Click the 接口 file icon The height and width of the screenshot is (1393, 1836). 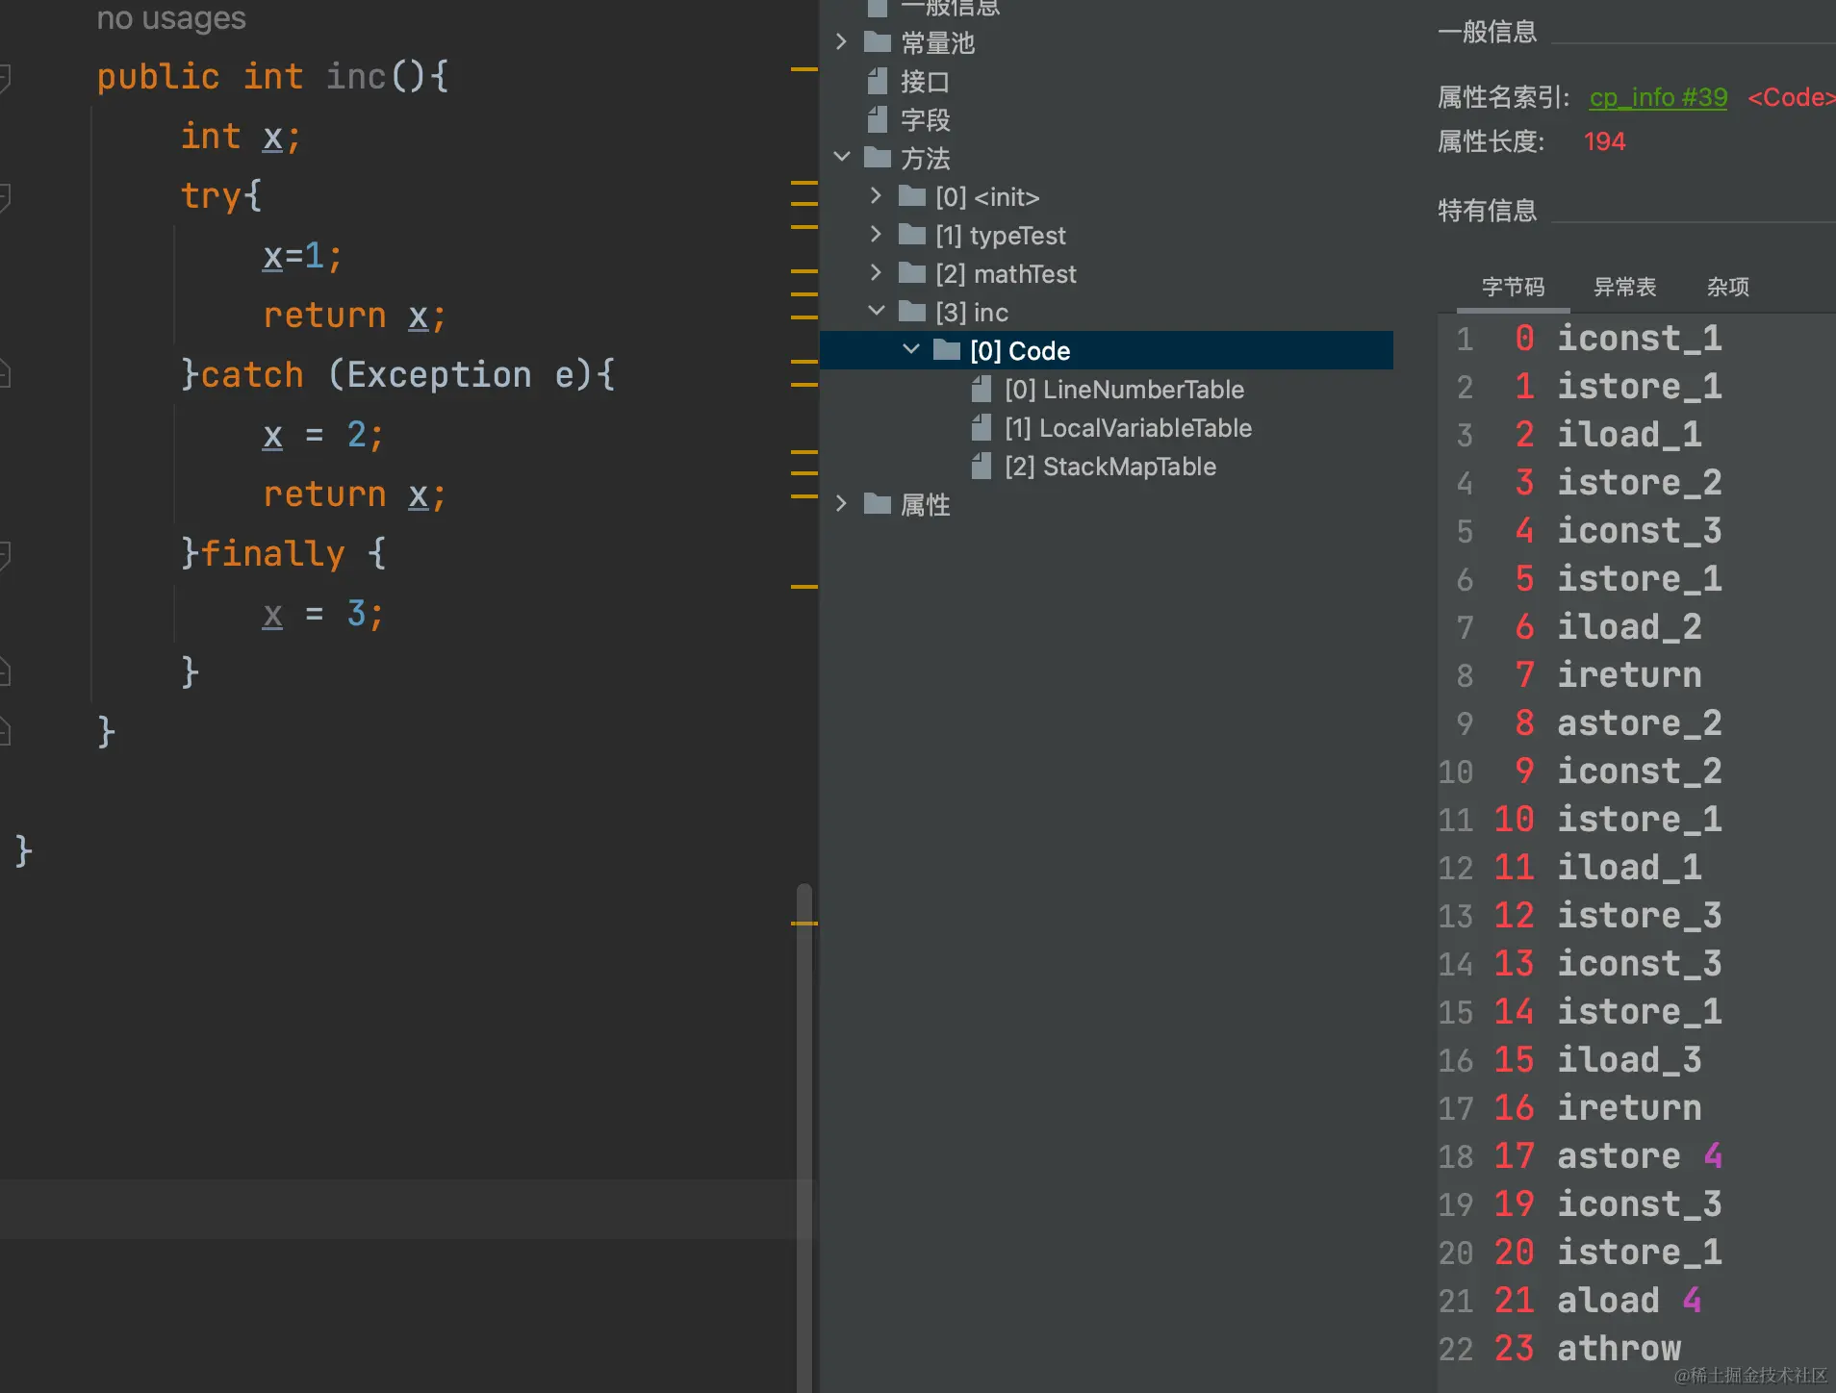pyautogui.click(x=877, y=81)
